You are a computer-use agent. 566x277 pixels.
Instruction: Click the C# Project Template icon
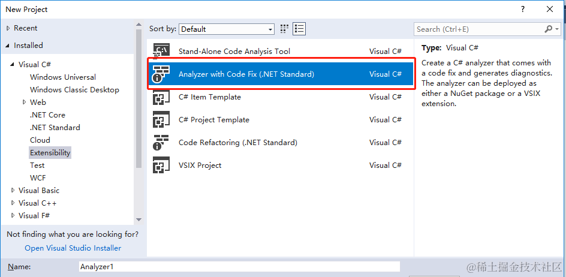[161, 119]
